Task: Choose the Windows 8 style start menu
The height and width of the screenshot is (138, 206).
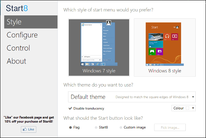Action: (165, 47)
